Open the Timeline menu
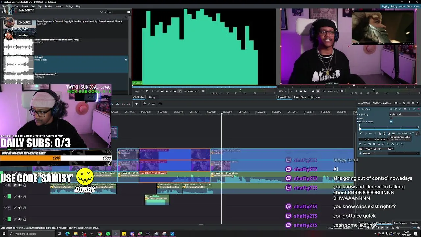 point(48,6)
